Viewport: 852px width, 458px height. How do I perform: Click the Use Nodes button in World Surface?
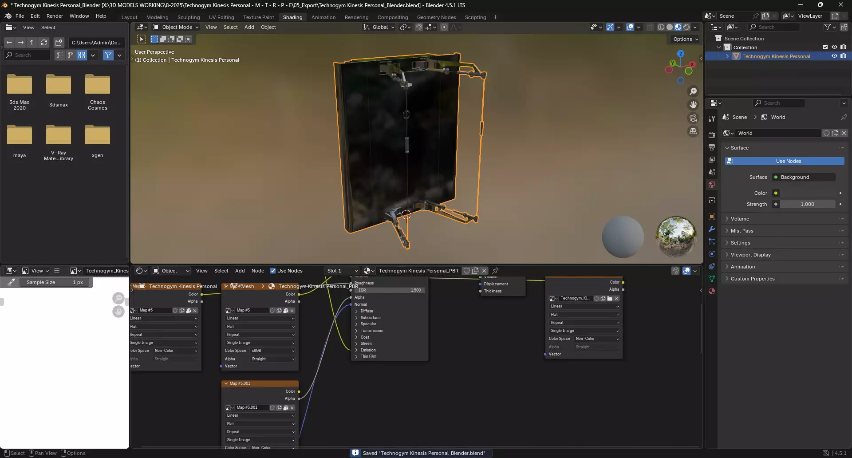point(785,161)
